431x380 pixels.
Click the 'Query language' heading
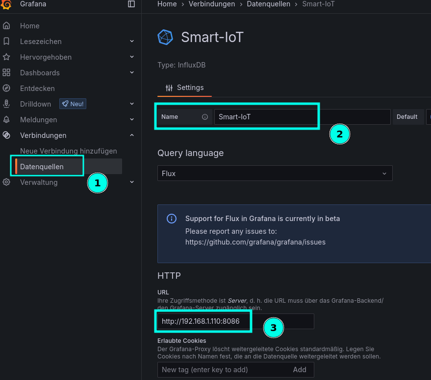tap(190, 153)
